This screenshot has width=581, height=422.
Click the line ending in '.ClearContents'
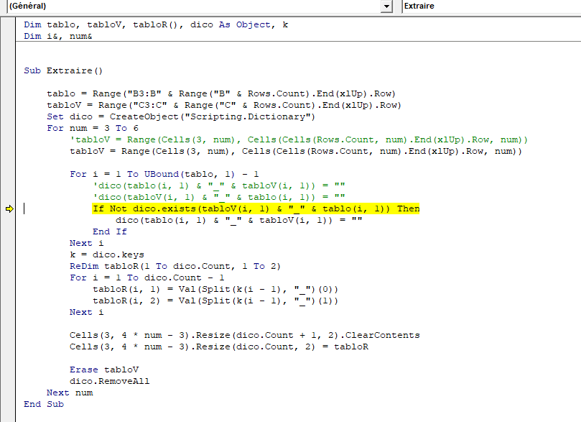[x=245, y=335]
